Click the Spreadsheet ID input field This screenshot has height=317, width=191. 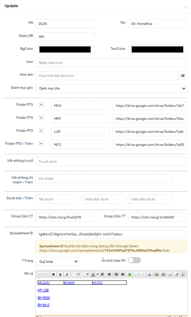tap(111, 234)
